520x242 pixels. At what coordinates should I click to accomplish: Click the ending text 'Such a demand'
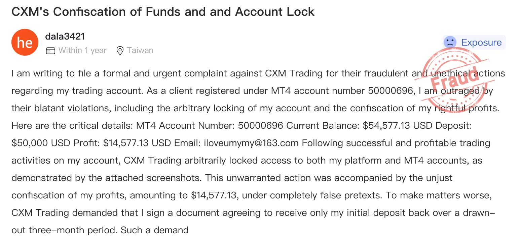coord(155,230)
